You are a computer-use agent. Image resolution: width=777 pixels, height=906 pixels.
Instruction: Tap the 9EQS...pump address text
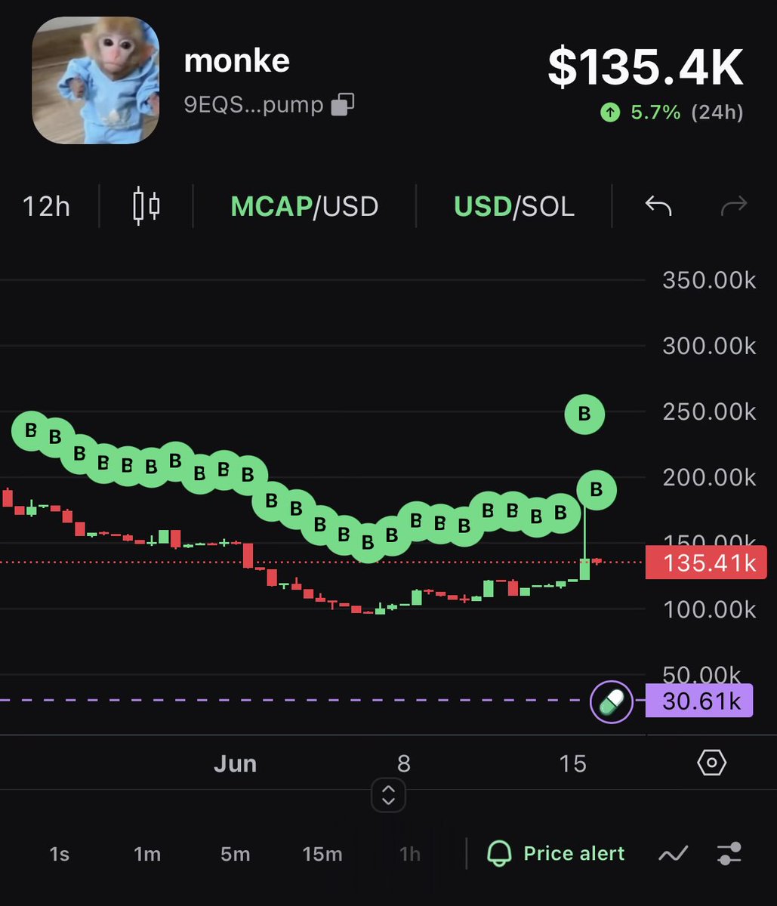[x=254, y=104]
